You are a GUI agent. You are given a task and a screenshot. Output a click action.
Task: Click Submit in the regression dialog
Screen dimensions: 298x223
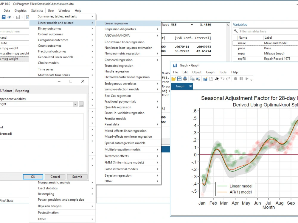[x=77, y=177]
